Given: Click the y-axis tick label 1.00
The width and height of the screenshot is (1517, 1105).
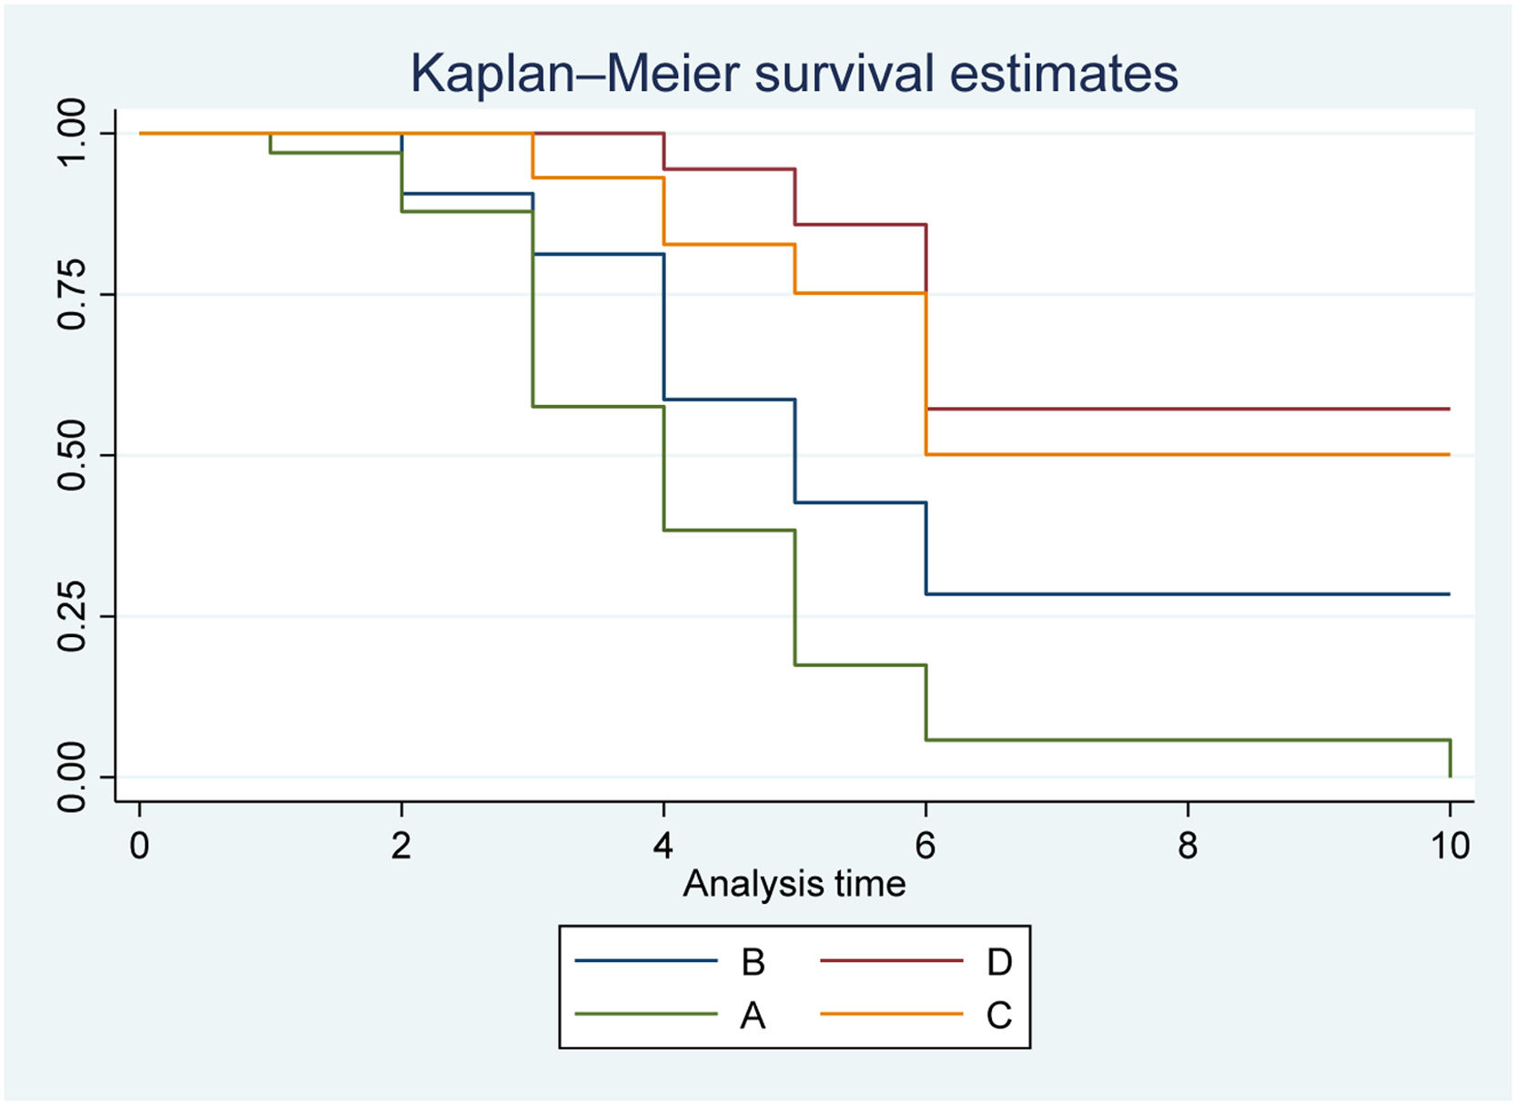Looking at the screenshot, I should click(72, 133).
